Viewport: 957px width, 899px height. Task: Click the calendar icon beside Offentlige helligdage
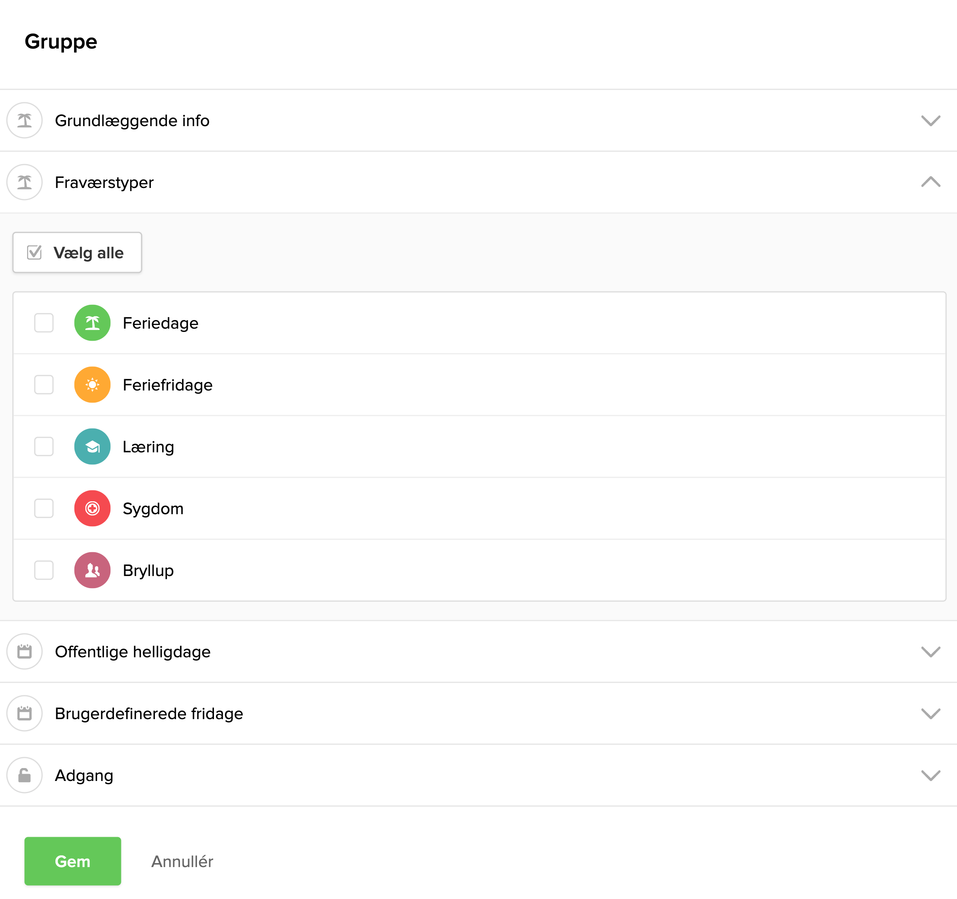pyautogui.click(x=25, y=651)
